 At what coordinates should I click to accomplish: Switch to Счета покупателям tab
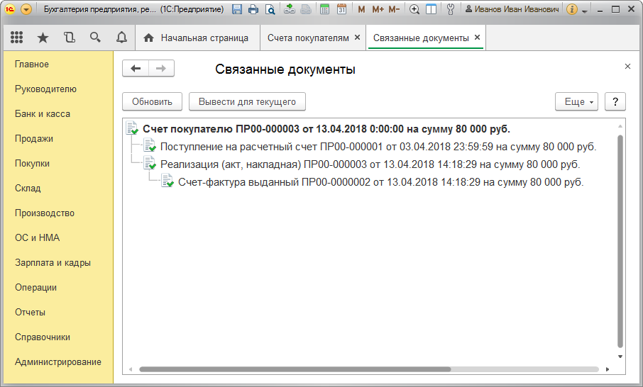[308, 38]
